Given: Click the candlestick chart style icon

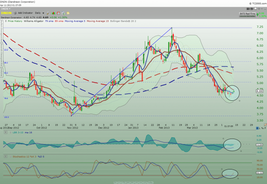Looking at the screenshot, I should pos(53,13).
